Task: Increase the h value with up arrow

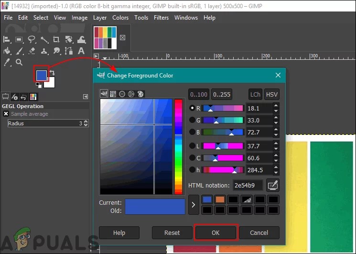Action: point(276,167)
